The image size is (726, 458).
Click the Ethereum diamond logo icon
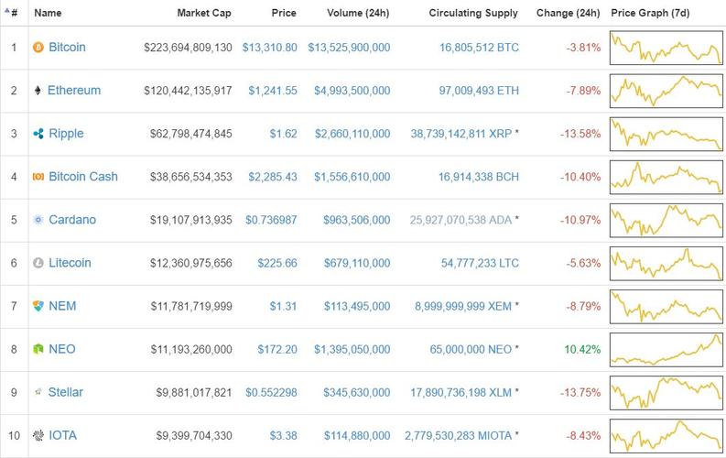click(x=38, y=91)
